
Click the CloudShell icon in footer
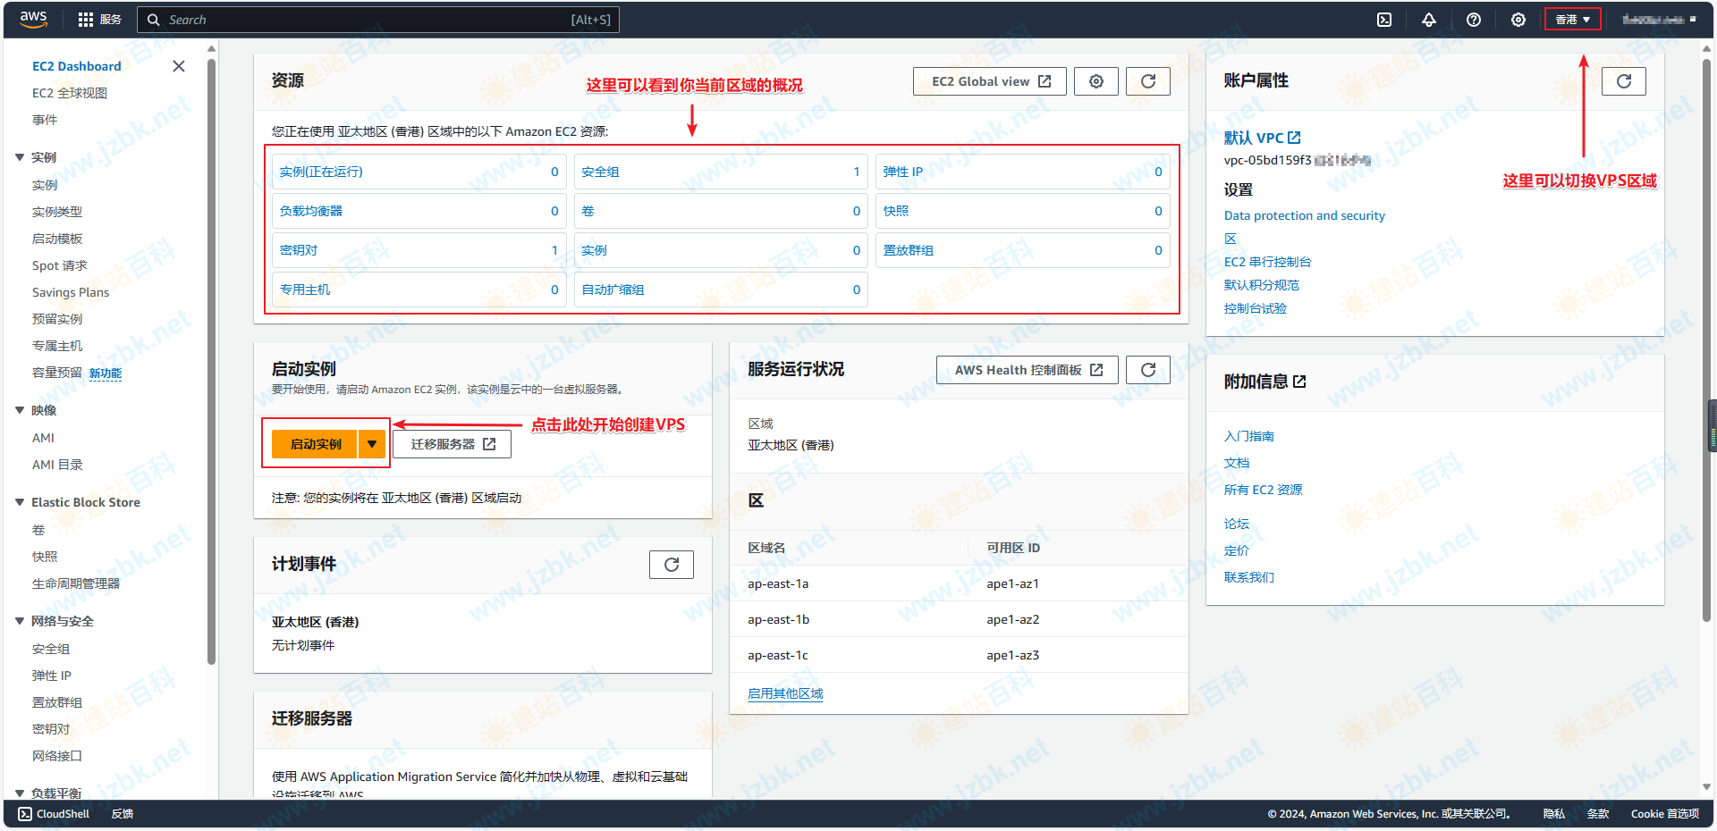click(x=25, y=814)
